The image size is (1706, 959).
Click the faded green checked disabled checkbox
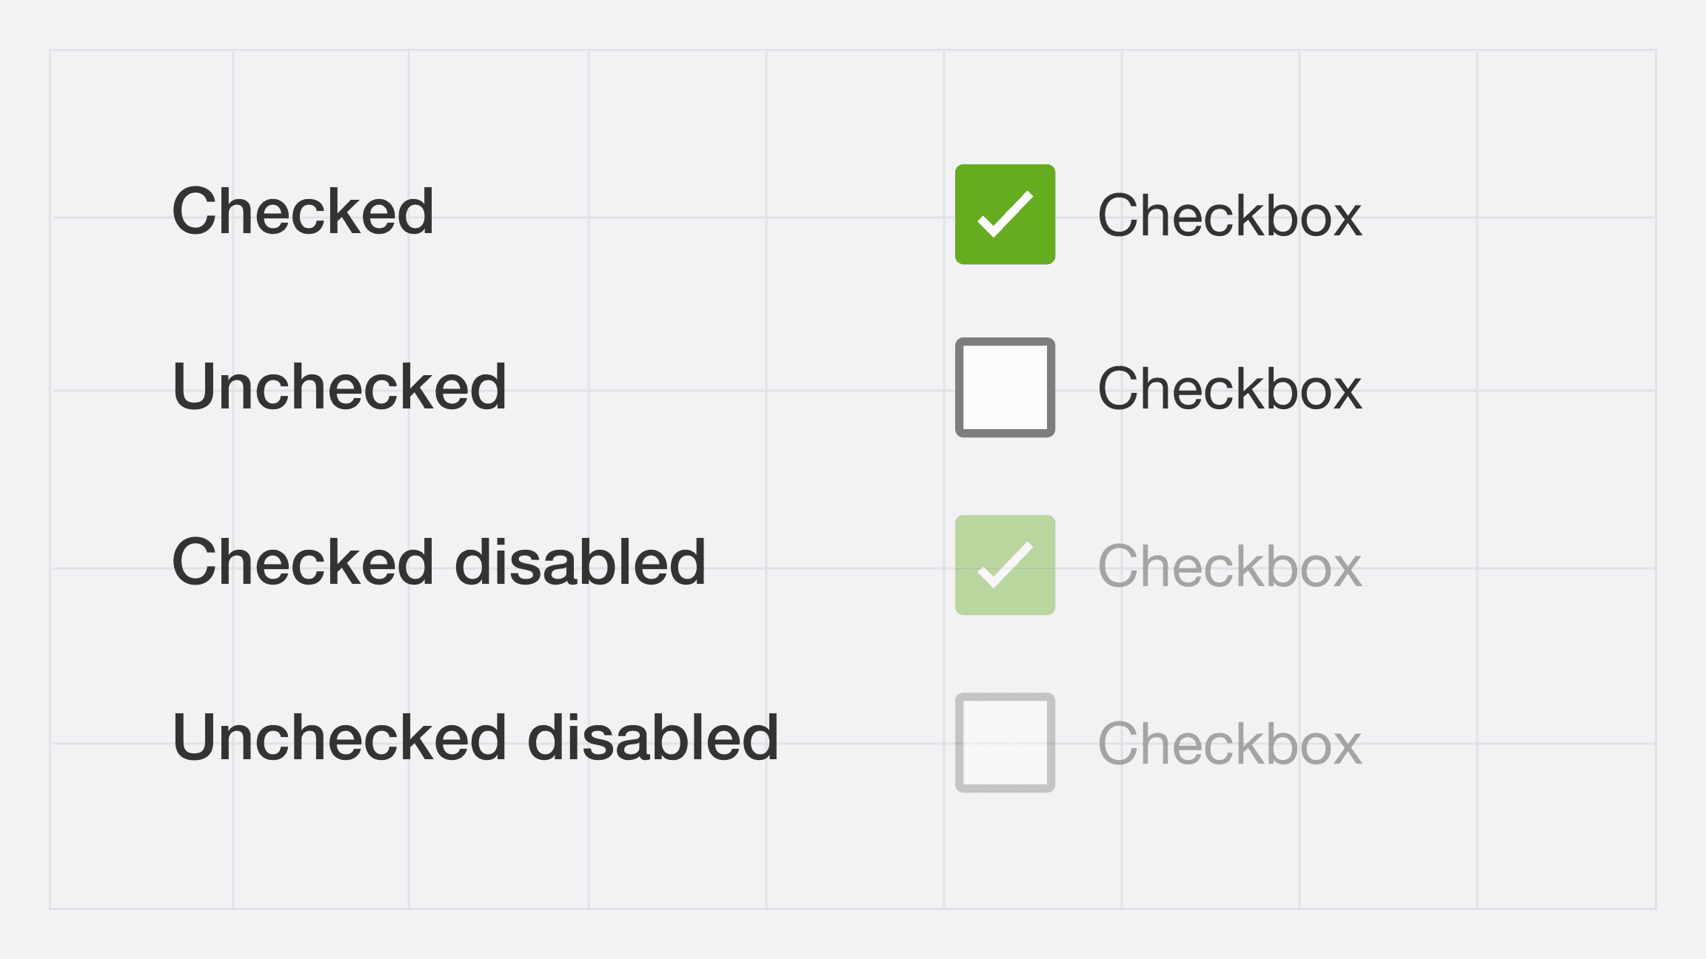[1005, 565]
